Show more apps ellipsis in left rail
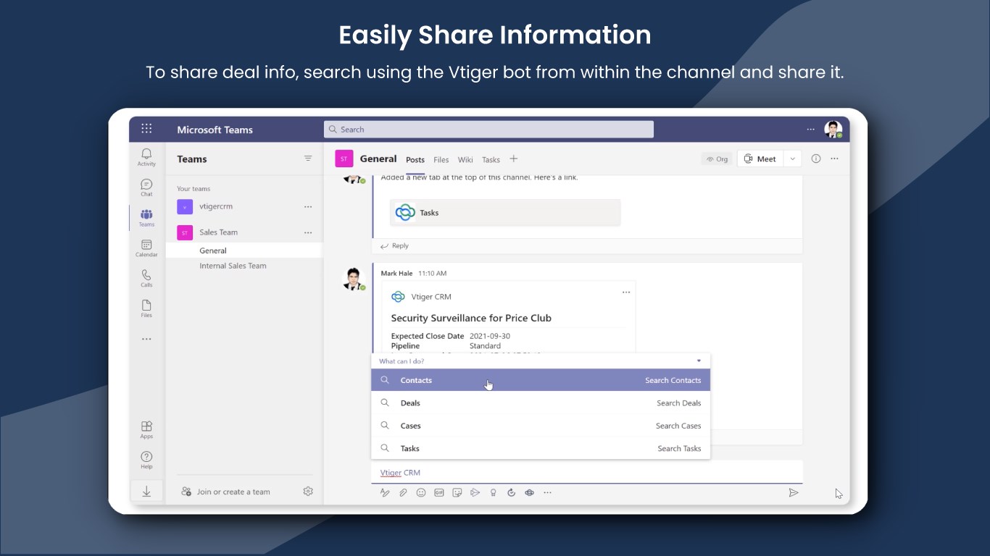The height and width of the screenshot is (556, 990). [x=146, y=339]
